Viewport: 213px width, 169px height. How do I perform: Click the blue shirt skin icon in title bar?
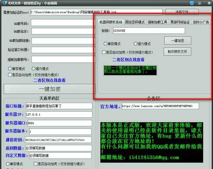click(192, 3)
